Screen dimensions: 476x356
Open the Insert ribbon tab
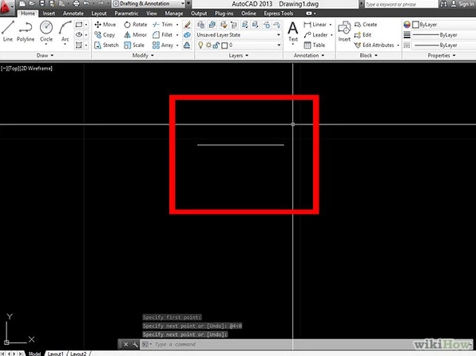click(49, 14)
